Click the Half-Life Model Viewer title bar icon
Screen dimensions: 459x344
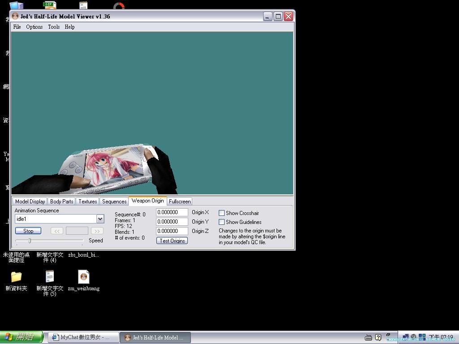(x=15, y=17)
